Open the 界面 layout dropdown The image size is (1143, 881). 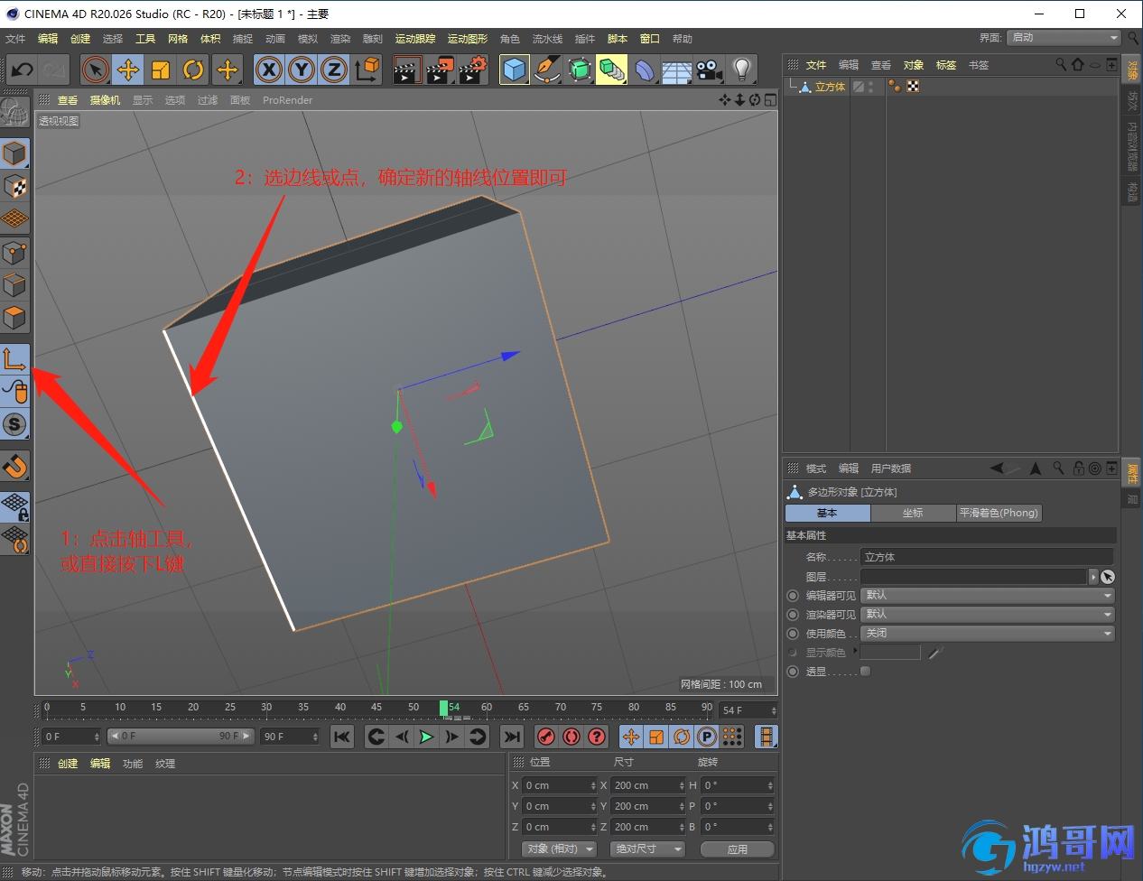coord(1064,38)
